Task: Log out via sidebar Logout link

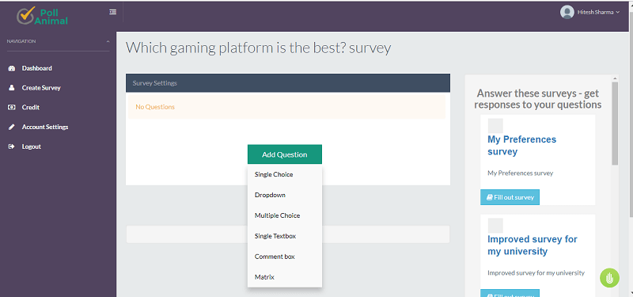Action: click(32, 147)
